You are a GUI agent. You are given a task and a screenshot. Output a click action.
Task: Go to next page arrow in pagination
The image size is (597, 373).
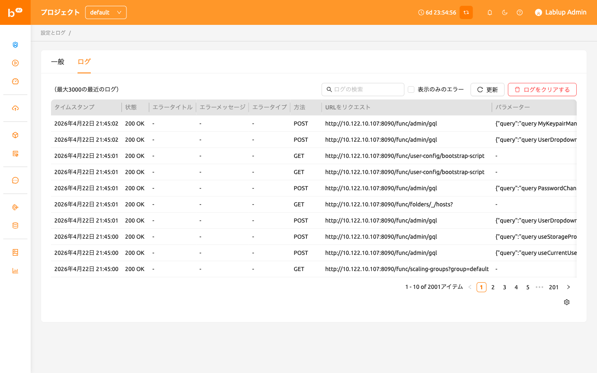click(x=568, y=287)
